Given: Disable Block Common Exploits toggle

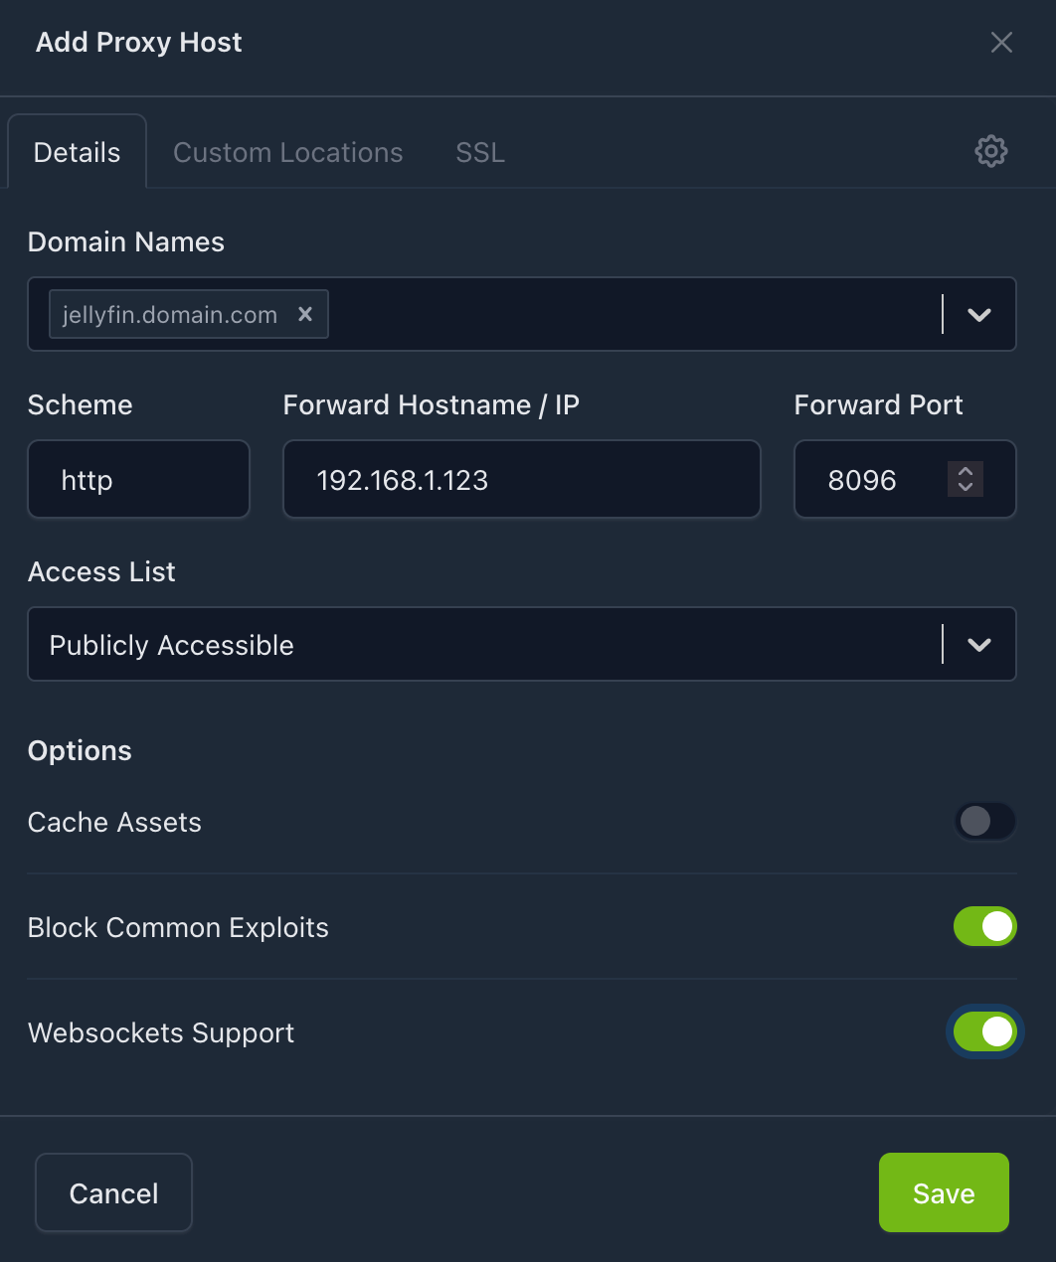Looking at the screenshot, I should (984, 927).
